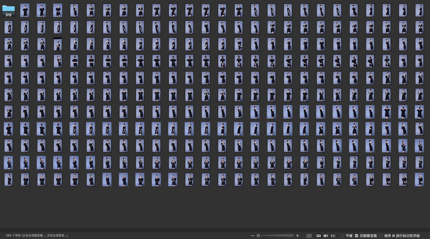Click the lock thumbnail grid icon

(309, 236)
